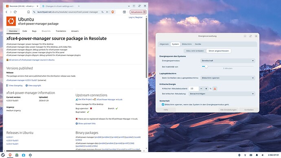The width and height of the screenshot is (281, 158).
Task: Reload the Launchpad page
Action: pyautogui.click(x=15, y=12)
